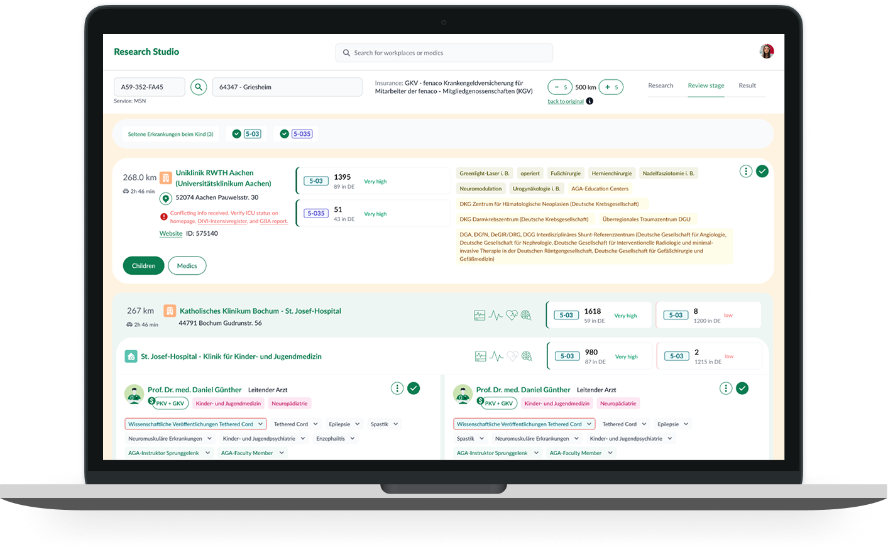
Task: Expand the first Enzephalitis dropdown tag
Action: 336,439
